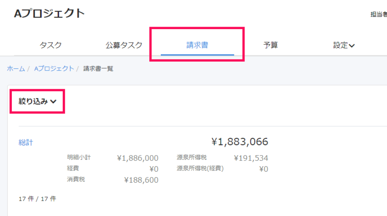
Task: Click the 17 件 / 17 件 count
Action: point(37,199)
